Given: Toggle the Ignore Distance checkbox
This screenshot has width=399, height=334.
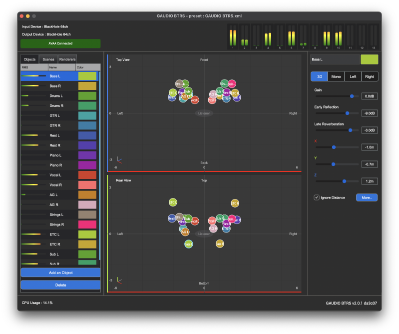Looking at the screenshot, I should [x=316, y=197].
